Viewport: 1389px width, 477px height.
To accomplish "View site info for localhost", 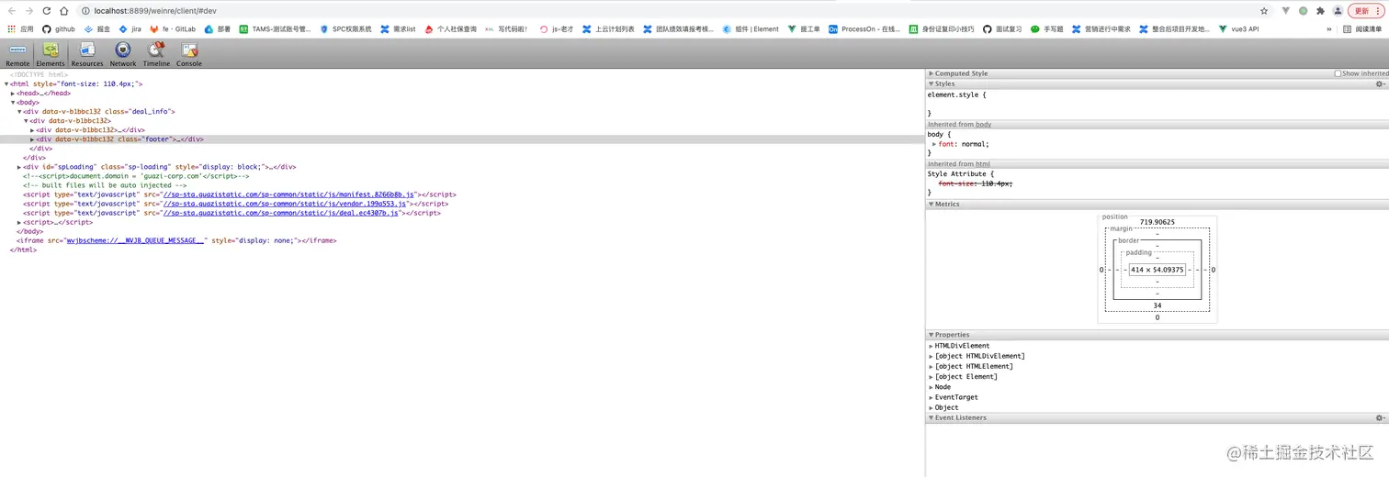I will pos(85,11).
